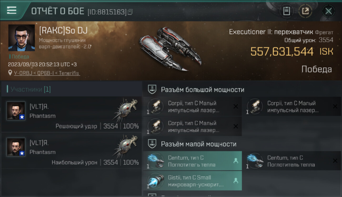Open the So DJ pilot portrait
The width and height of the screenshot is (342, 197).
coord(22,38)
